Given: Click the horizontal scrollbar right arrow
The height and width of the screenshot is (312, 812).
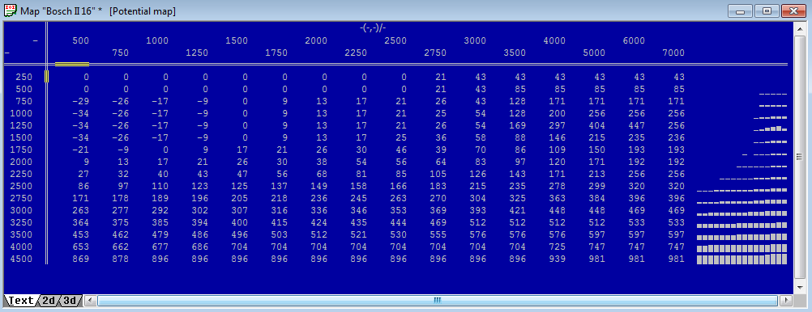Looking at the screenshot, I should tap(787, 300).
